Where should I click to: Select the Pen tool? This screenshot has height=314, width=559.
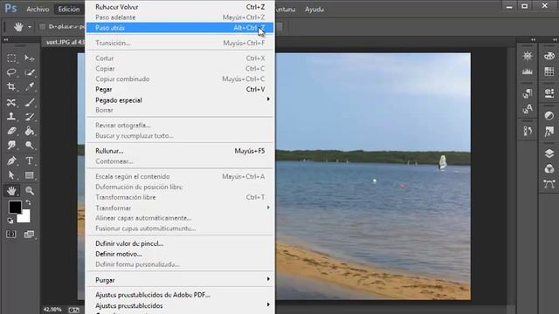point(11,160)
